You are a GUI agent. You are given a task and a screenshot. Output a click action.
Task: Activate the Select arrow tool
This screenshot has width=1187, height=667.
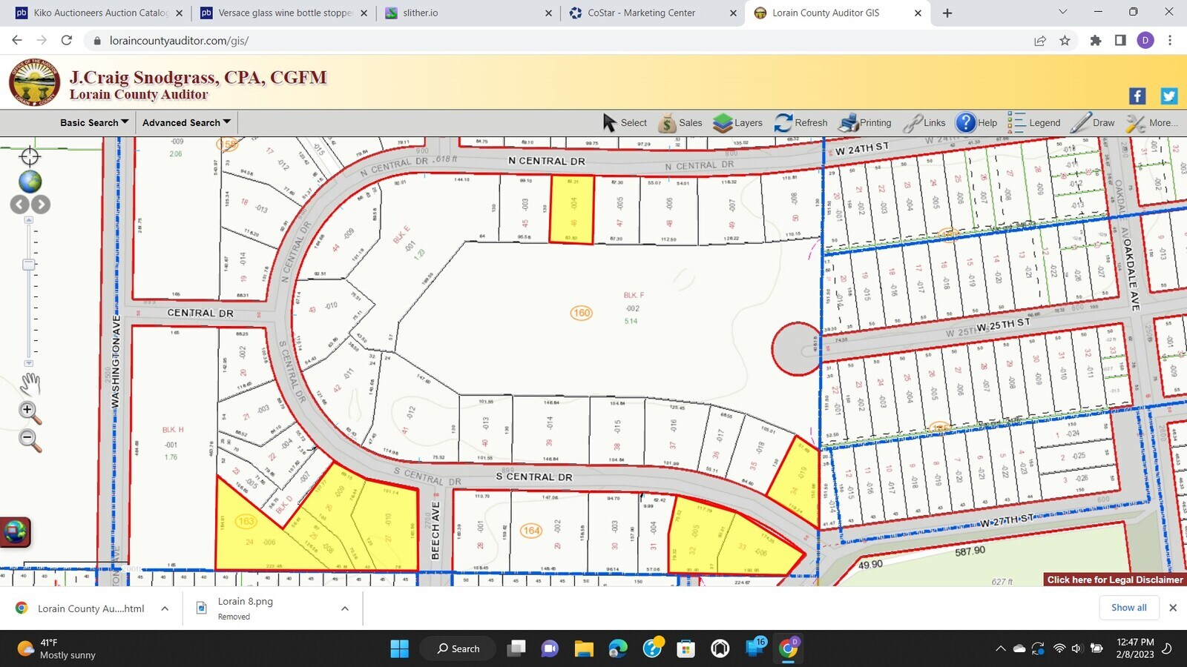pos(625,123)
